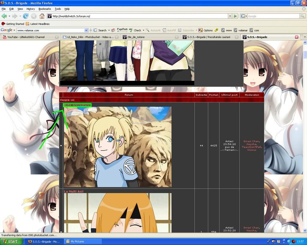Click the Forward arrow button
The image size is (307, 245).
click(x=15, y=16)
